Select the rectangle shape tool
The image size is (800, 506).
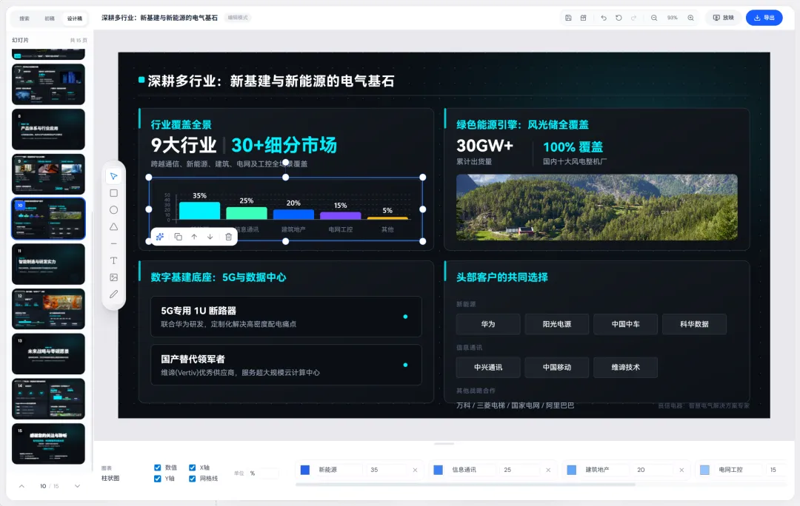[114, 193]
